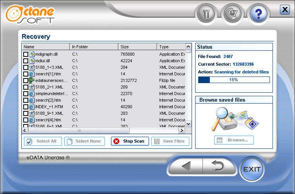Open help with the question mark icon

tap(258, 15)
